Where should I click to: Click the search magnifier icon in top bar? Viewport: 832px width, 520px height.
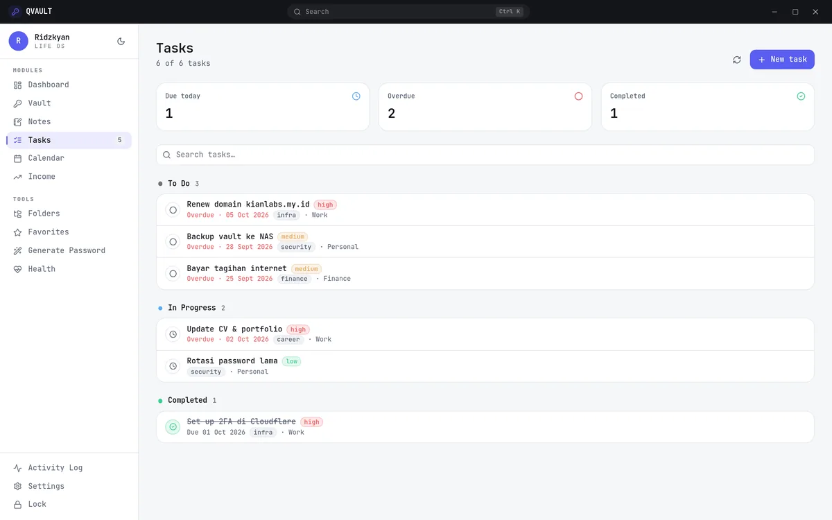[297, 12]
